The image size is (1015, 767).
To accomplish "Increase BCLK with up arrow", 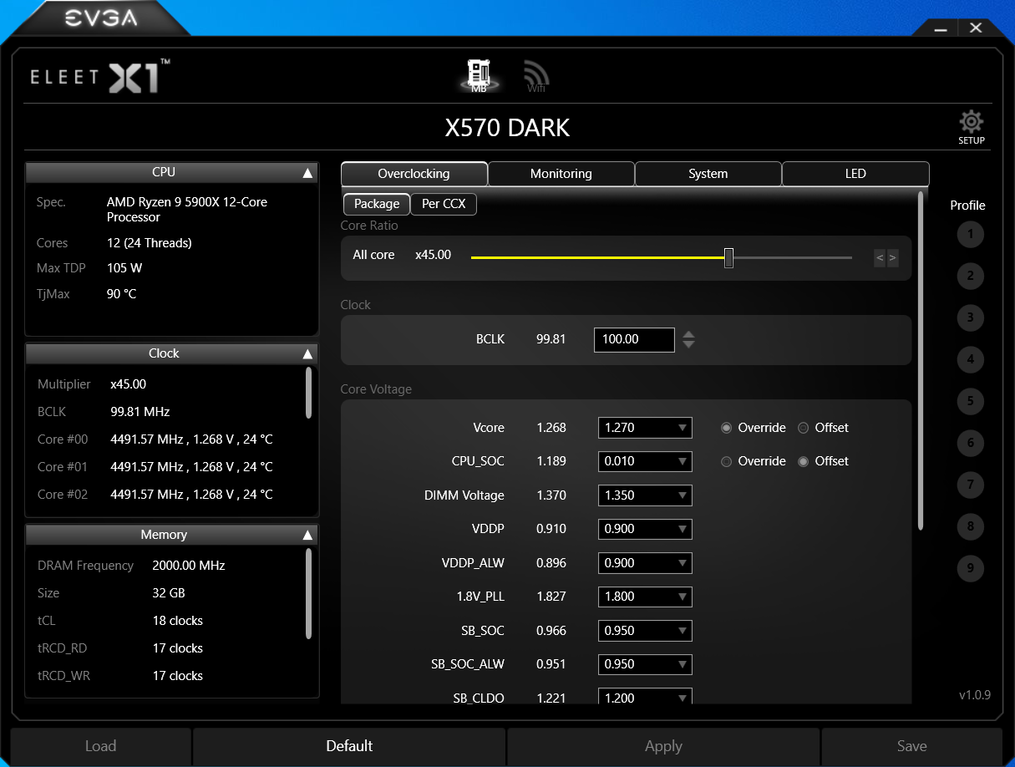I will click(x=688, y=335).
